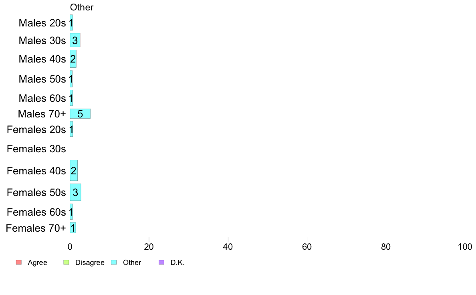Screen dimensions: 476x295
Task: Click the 40 tick label on the axis
Action: tap(228, 246)
